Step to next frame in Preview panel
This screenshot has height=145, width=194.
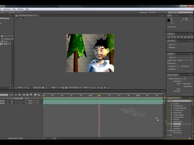coord(178,37)
